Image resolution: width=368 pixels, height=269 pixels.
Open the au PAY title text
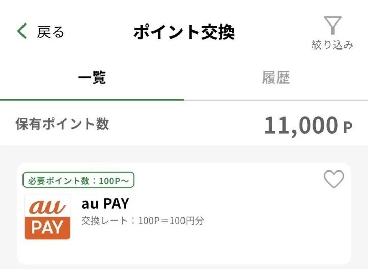click(105, 203)
